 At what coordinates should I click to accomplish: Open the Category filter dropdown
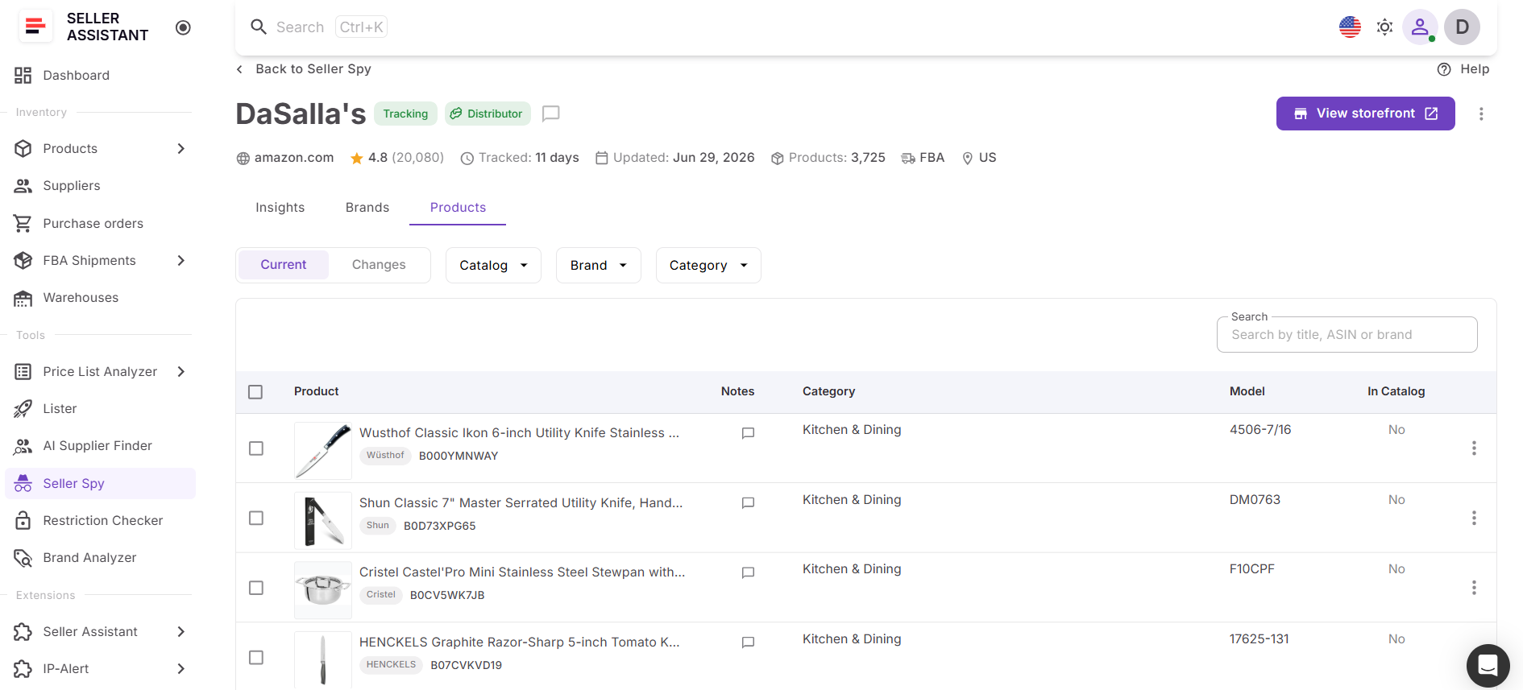pos(708,265)
